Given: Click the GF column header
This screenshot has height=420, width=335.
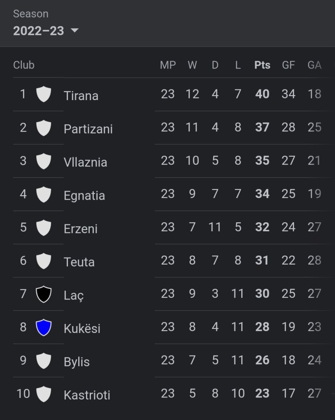Looking at the screenshot, I should click(288, 65).
